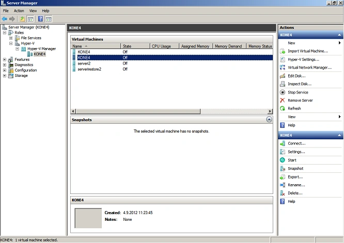344x243 pixels.
Task: Open the File menu
Action: [x=6, y=11]
